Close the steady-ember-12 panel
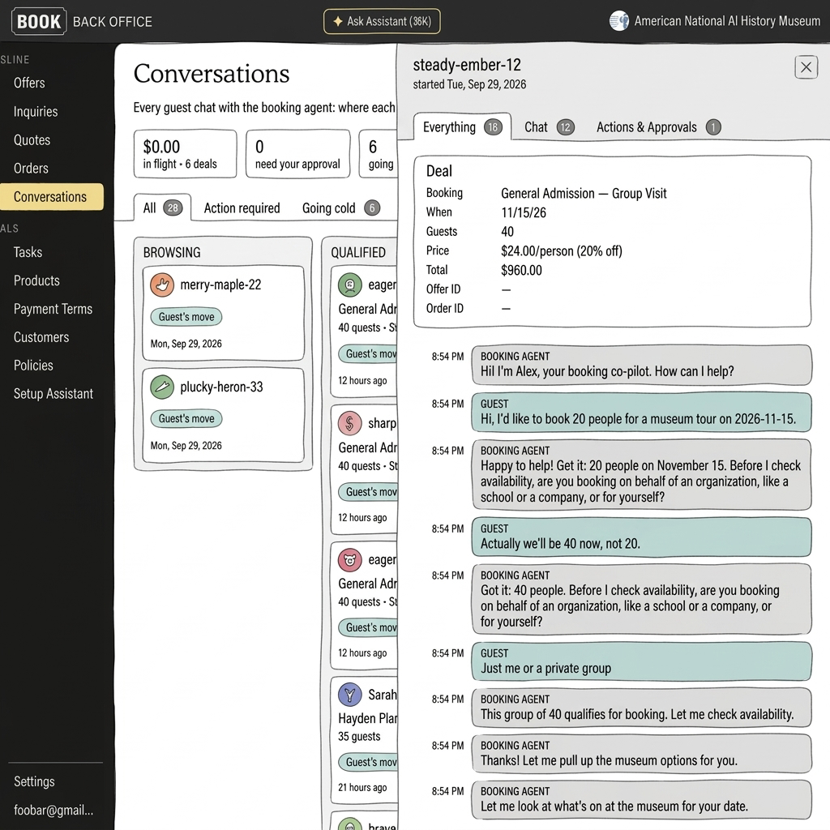The height and width of the screenshot is (830, 830). [x=806, y=67]
